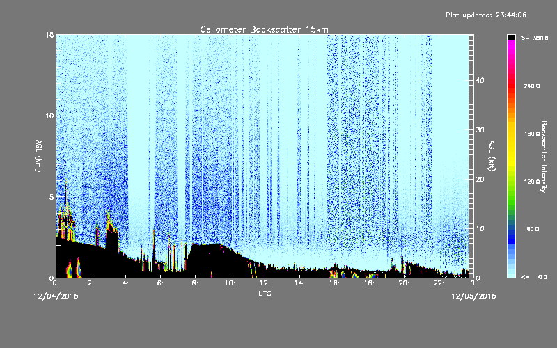Click the 'Plot updated: 23:44:06' timestamp
Image resolution: width=557 pixels, height=348 pixels.
click(486, 15)
